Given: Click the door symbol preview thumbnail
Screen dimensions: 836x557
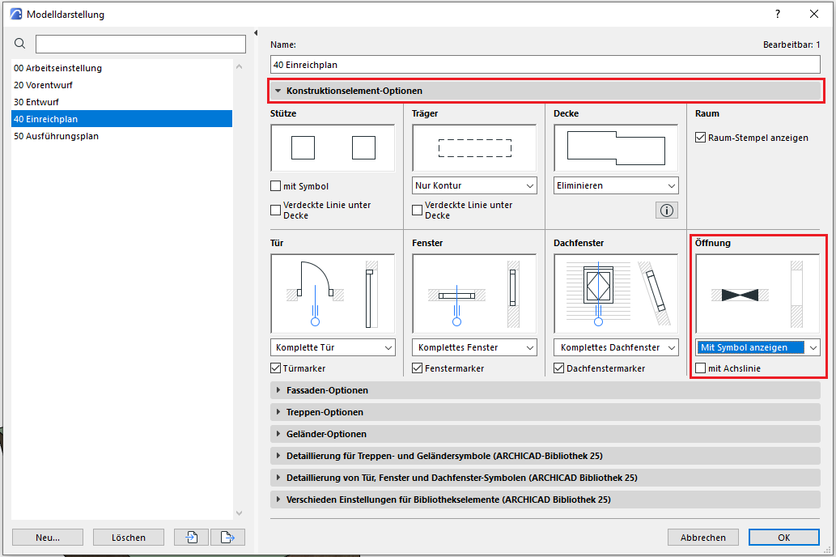Looking at the screenshot, I should point(333,293).
